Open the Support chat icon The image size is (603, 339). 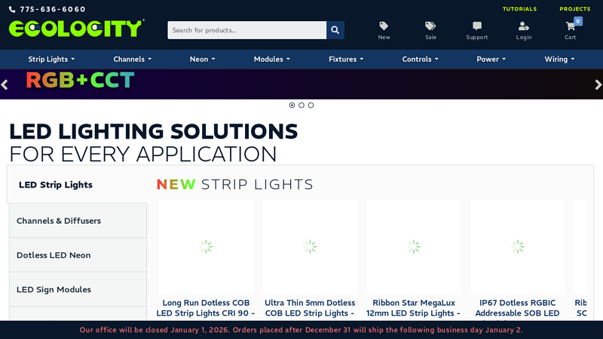(476, 26)
